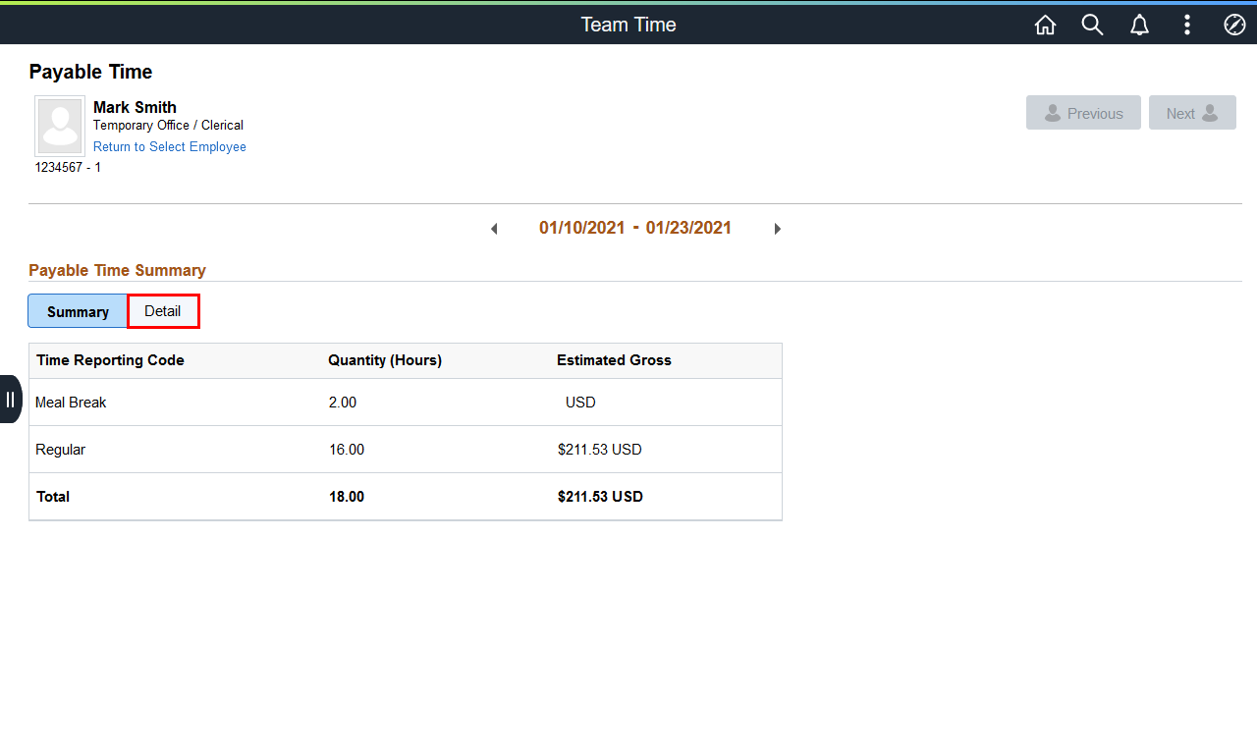
Task: Go to the previous pay period arrow
Action: tap(494, 229)
